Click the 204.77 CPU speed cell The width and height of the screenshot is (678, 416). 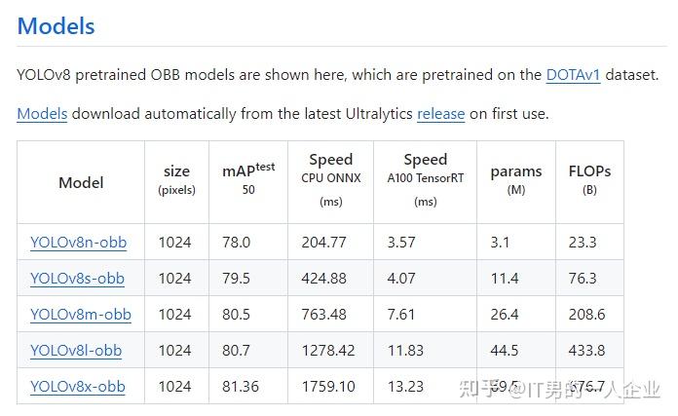coord(331,242)
